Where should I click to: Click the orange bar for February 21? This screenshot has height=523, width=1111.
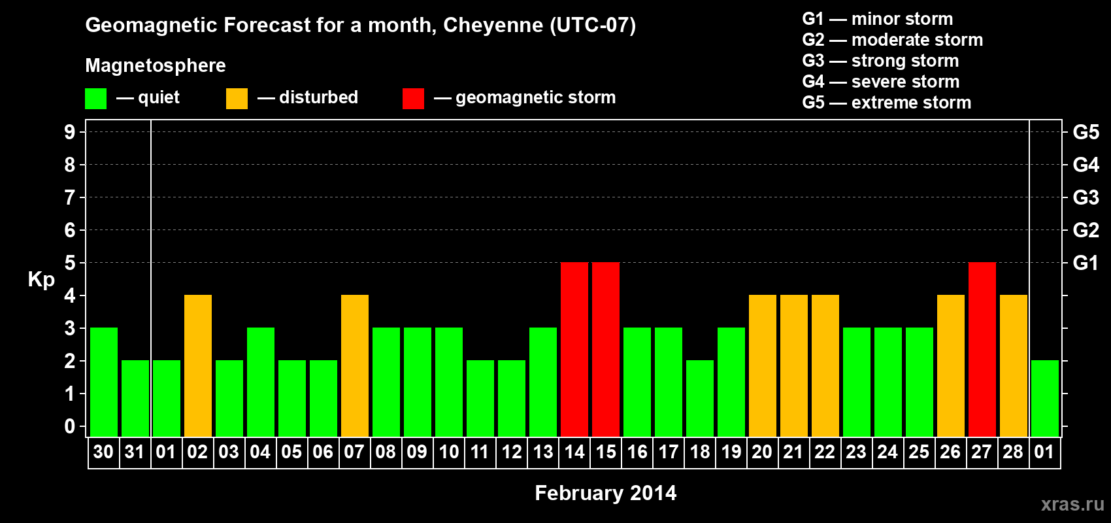click(x=794, y=366)
